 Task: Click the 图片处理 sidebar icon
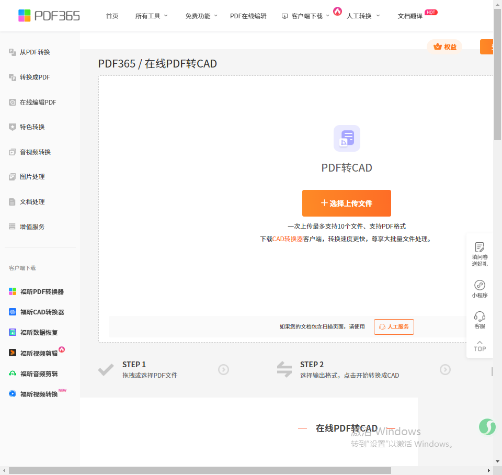[13, 177]
